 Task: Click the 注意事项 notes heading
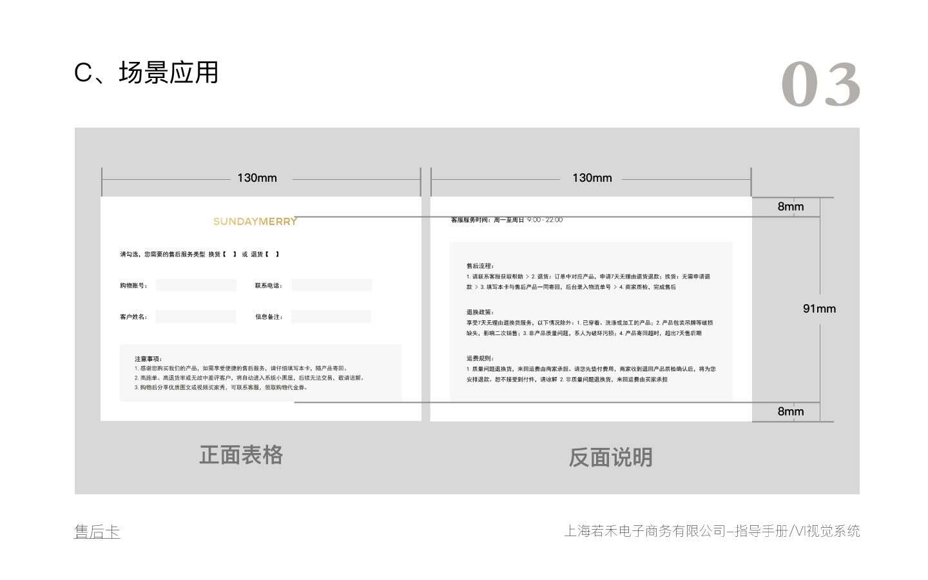point(148,359)
